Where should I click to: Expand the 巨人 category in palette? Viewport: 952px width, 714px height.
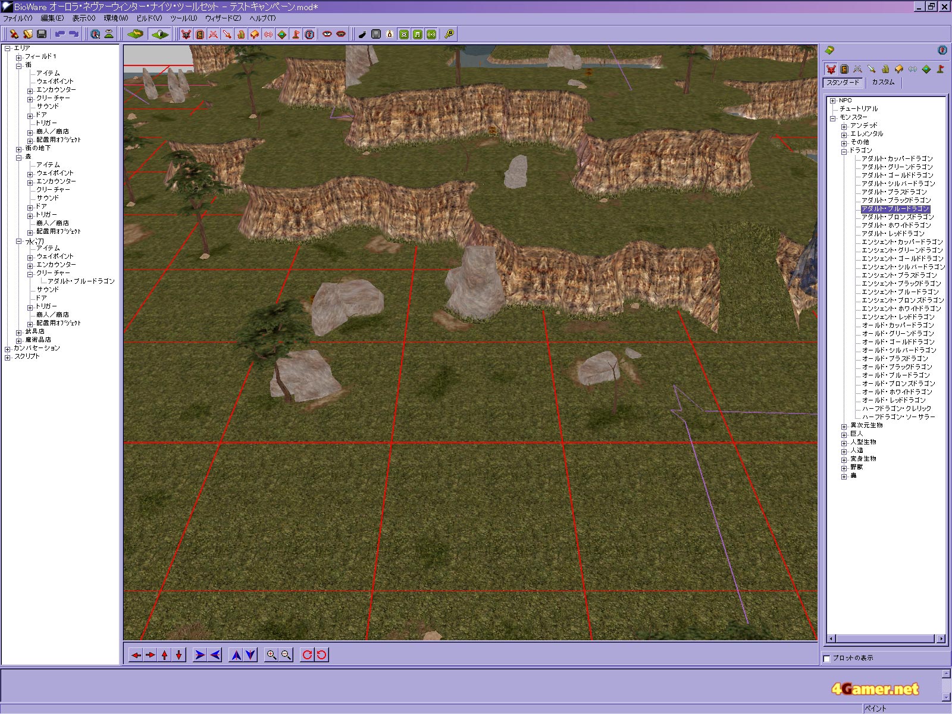(x=844, y=434)
